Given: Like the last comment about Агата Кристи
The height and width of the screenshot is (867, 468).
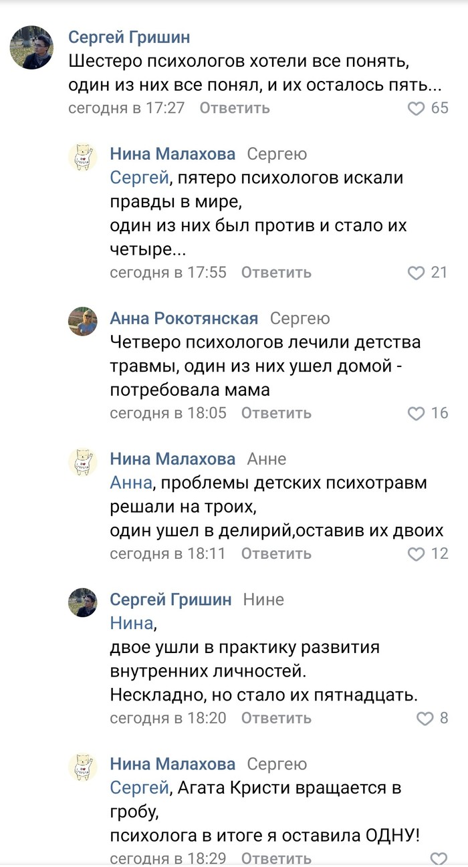Looking at the screenshot, I should click(438, 858).
